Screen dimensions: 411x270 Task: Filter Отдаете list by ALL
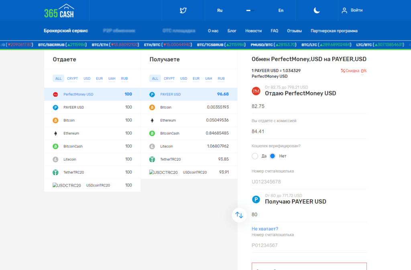pos(58,79)
